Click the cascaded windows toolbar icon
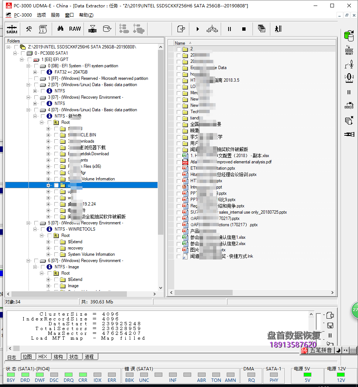Screen dimensions: 358x387 tap(261, 28)
